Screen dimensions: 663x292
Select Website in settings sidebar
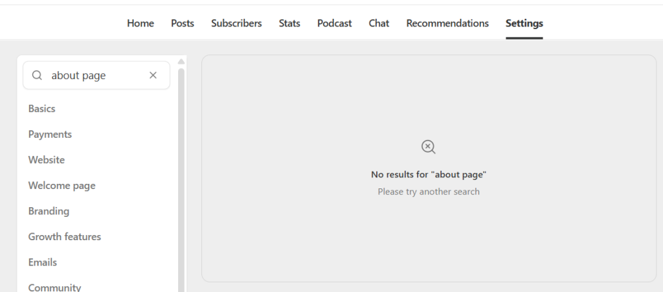pyautogui.click(x=47, y=160)
